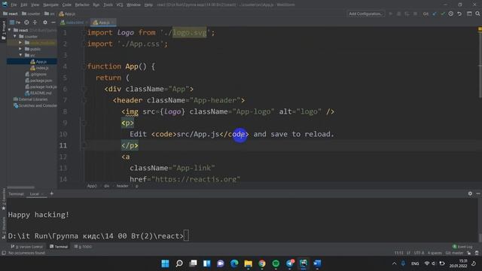This screenshot has height=271, width=482.
Task: Open the VCS menu
Action: (x=120, y=5)
